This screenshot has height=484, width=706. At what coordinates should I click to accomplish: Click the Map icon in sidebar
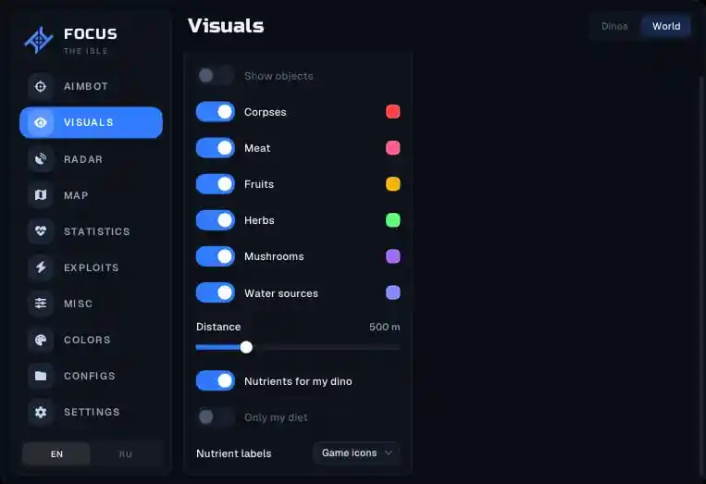[x=41, y=195]
